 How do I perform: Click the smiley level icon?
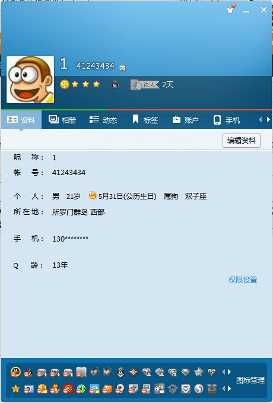pos(65,84)
